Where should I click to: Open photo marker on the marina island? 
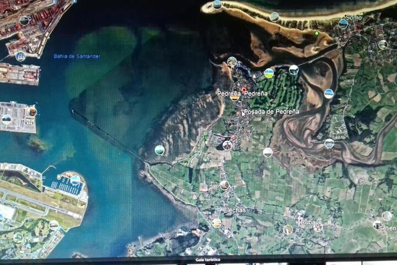[75, 181]
